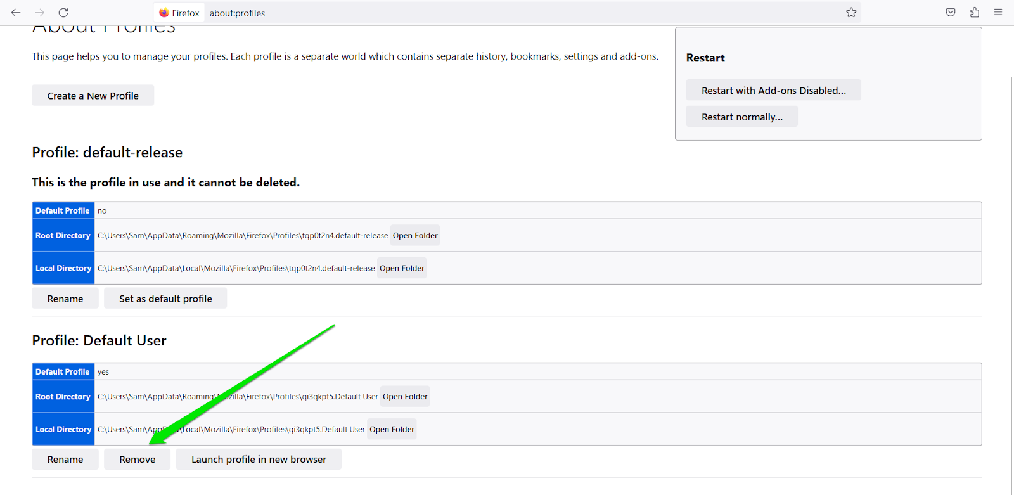Reload the about:profiles page
Viewport: 1014px width, 495px height.
click(63, 13)
